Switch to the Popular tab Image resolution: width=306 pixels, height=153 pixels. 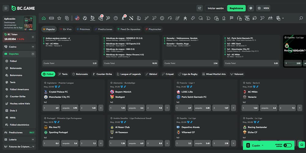click(x=49, y=29)
